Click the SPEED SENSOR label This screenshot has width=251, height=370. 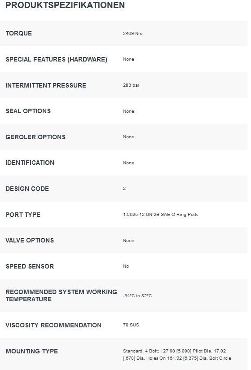point(30,266)
